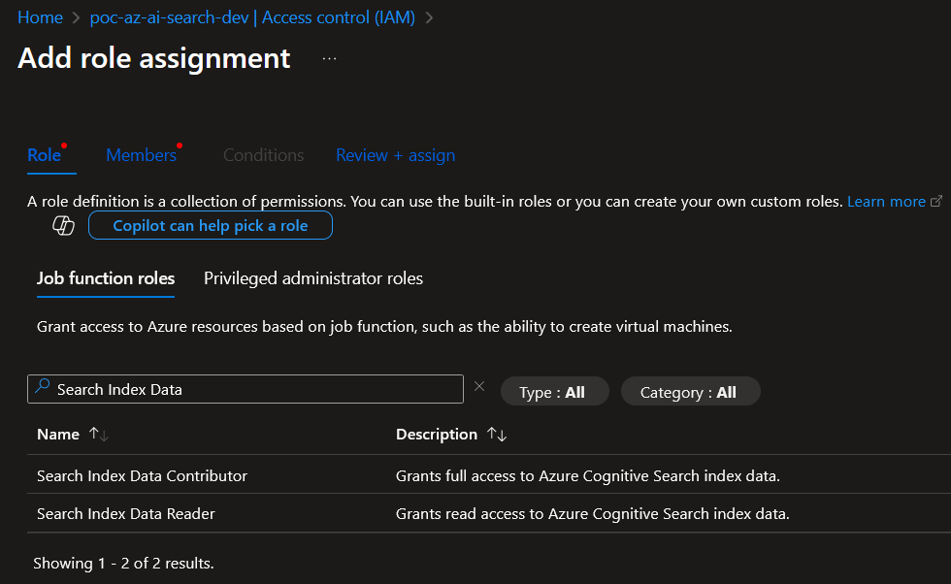Click description 'Grants read access to Azure Cognitive Search'
This screenshot has width=951, height=584.
(x=593, y=513)
